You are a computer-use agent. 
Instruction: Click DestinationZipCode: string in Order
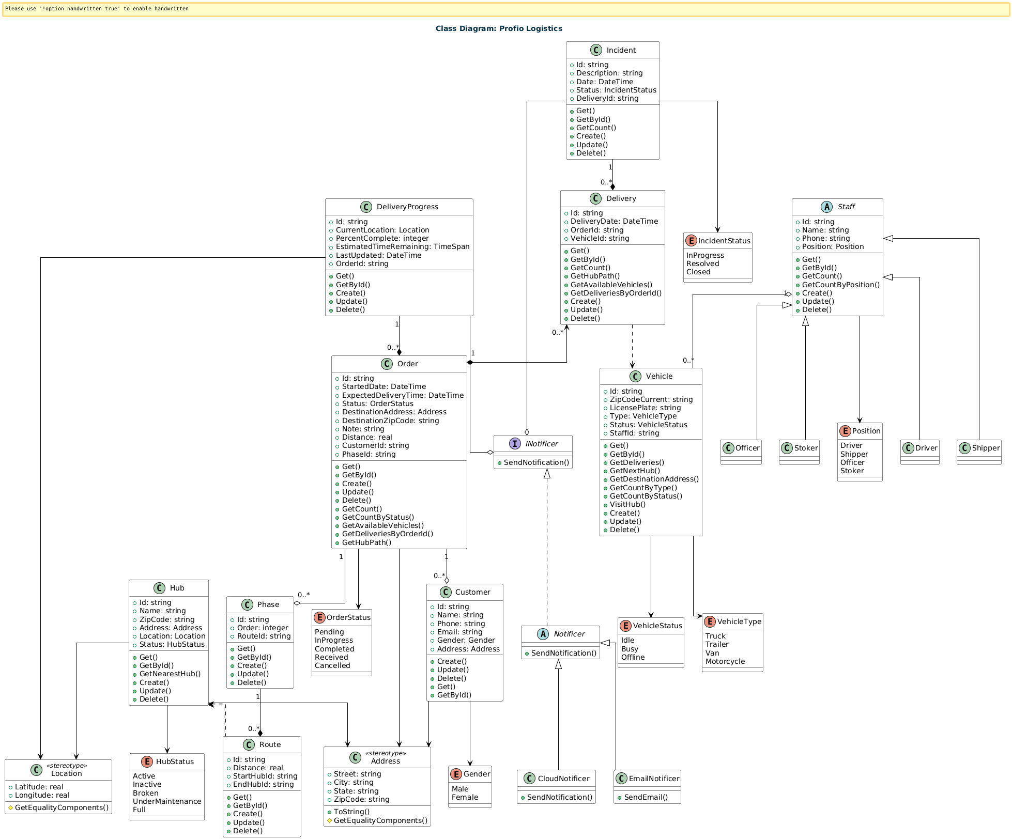[390, 421]
